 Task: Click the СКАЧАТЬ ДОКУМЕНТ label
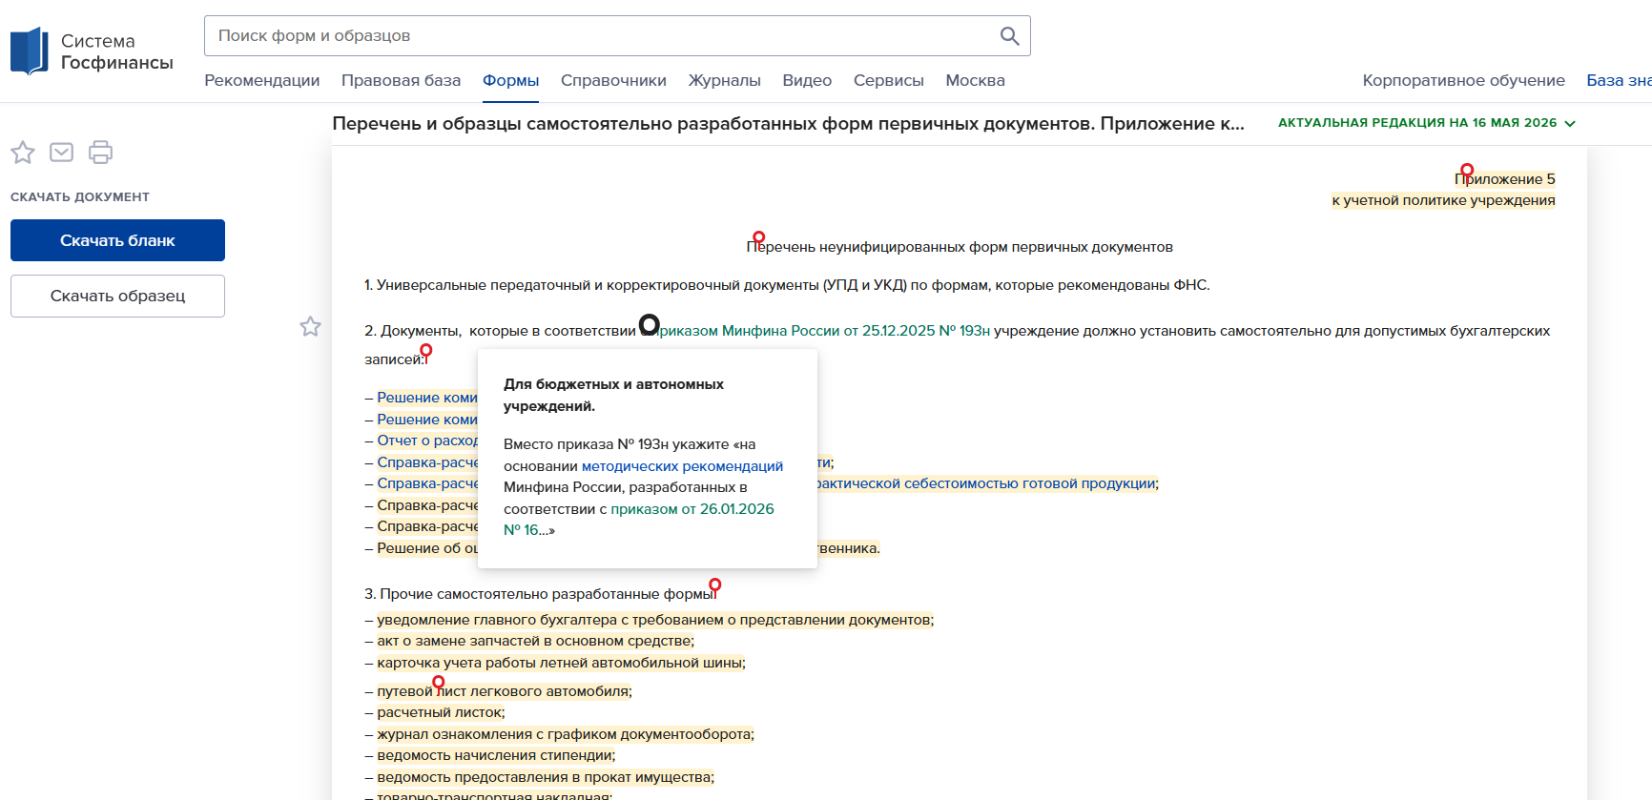[80, 197]
